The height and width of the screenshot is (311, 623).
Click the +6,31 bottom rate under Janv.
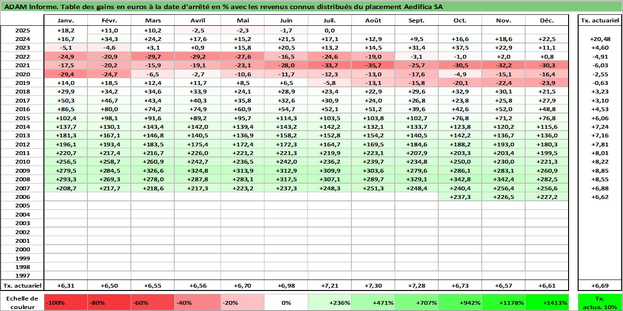point(65,286)
